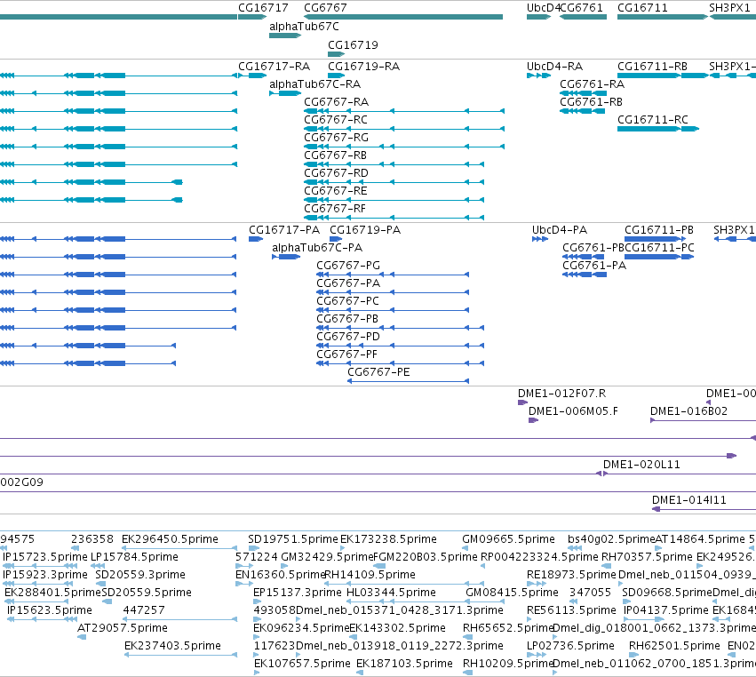This screenshot has width=756, height=677.
Task: Select EST LP15784.5prime
Action: 98,566
